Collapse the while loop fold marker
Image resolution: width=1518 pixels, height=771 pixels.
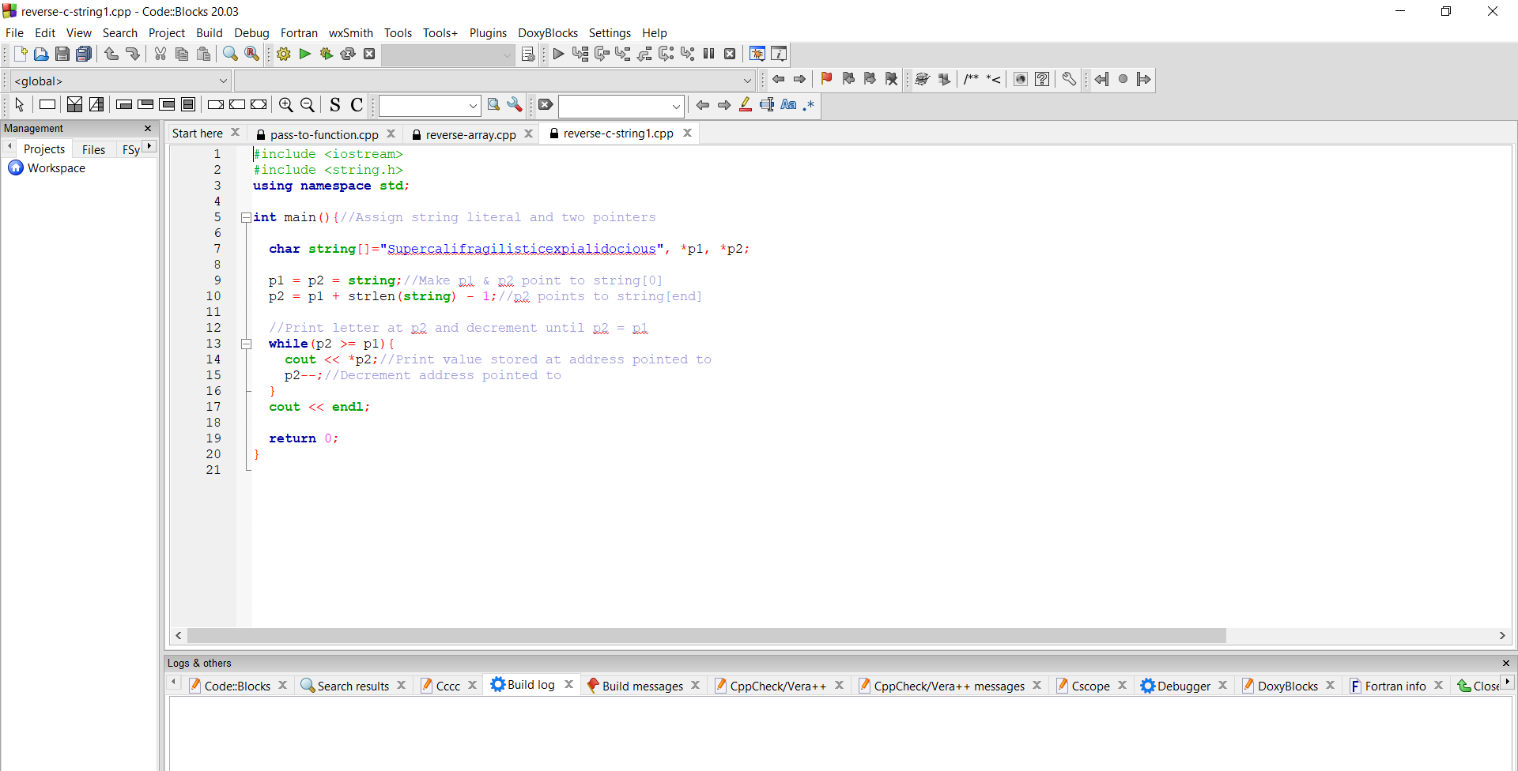pos(246,344)
